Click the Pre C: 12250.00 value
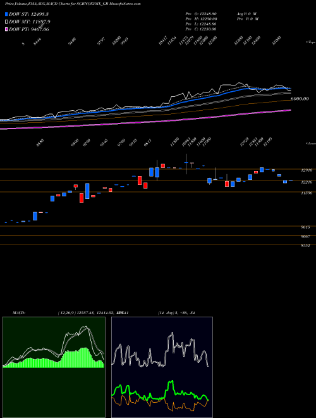This screenshot has height=418, width=316. pos(201,28)
